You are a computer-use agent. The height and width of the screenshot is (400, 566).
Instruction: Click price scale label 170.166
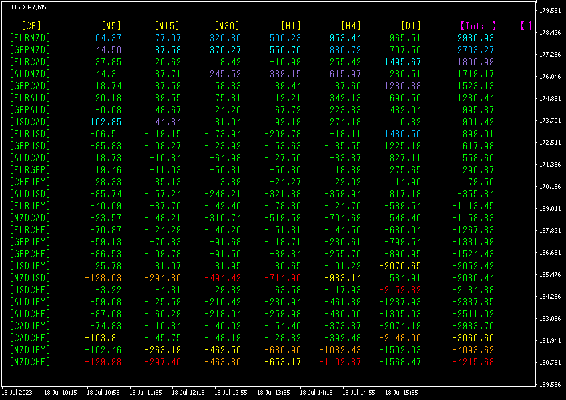point(550,187)
